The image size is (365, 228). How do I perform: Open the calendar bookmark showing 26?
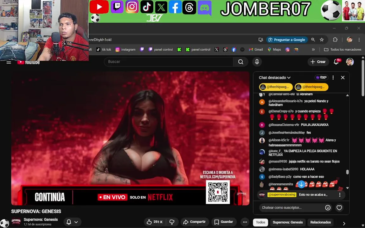pyautogui.click(x=287, y=49)
